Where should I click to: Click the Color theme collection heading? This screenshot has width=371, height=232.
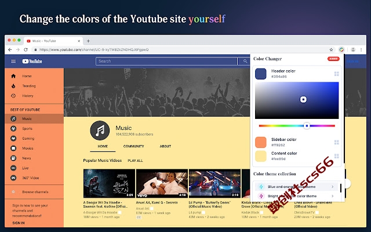tap(274, 174)
